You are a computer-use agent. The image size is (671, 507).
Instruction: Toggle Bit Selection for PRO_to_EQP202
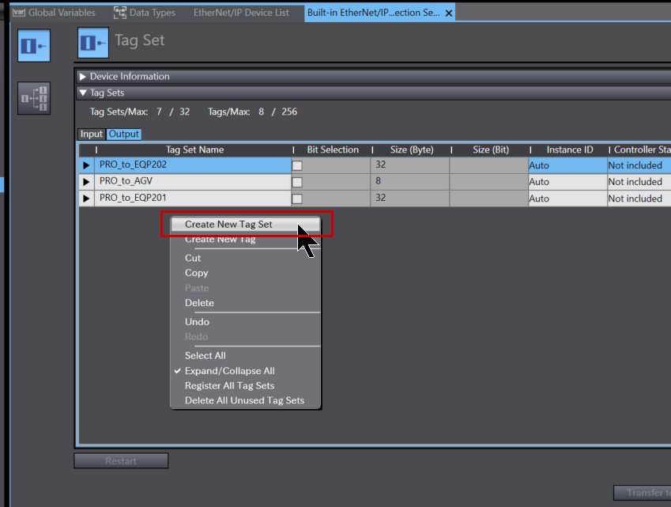pos(297,166)
